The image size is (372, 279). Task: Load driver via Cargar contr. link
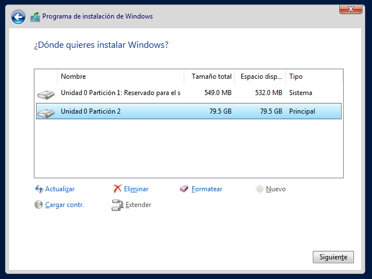[x=64, y=205]
